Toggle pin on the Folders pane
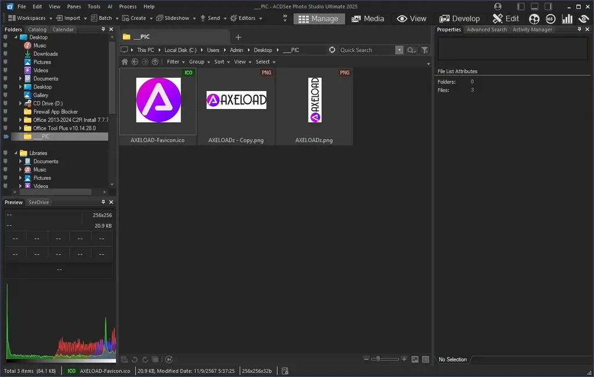The height and width of the screenshot is (377, 594). (x=103, y=29)
